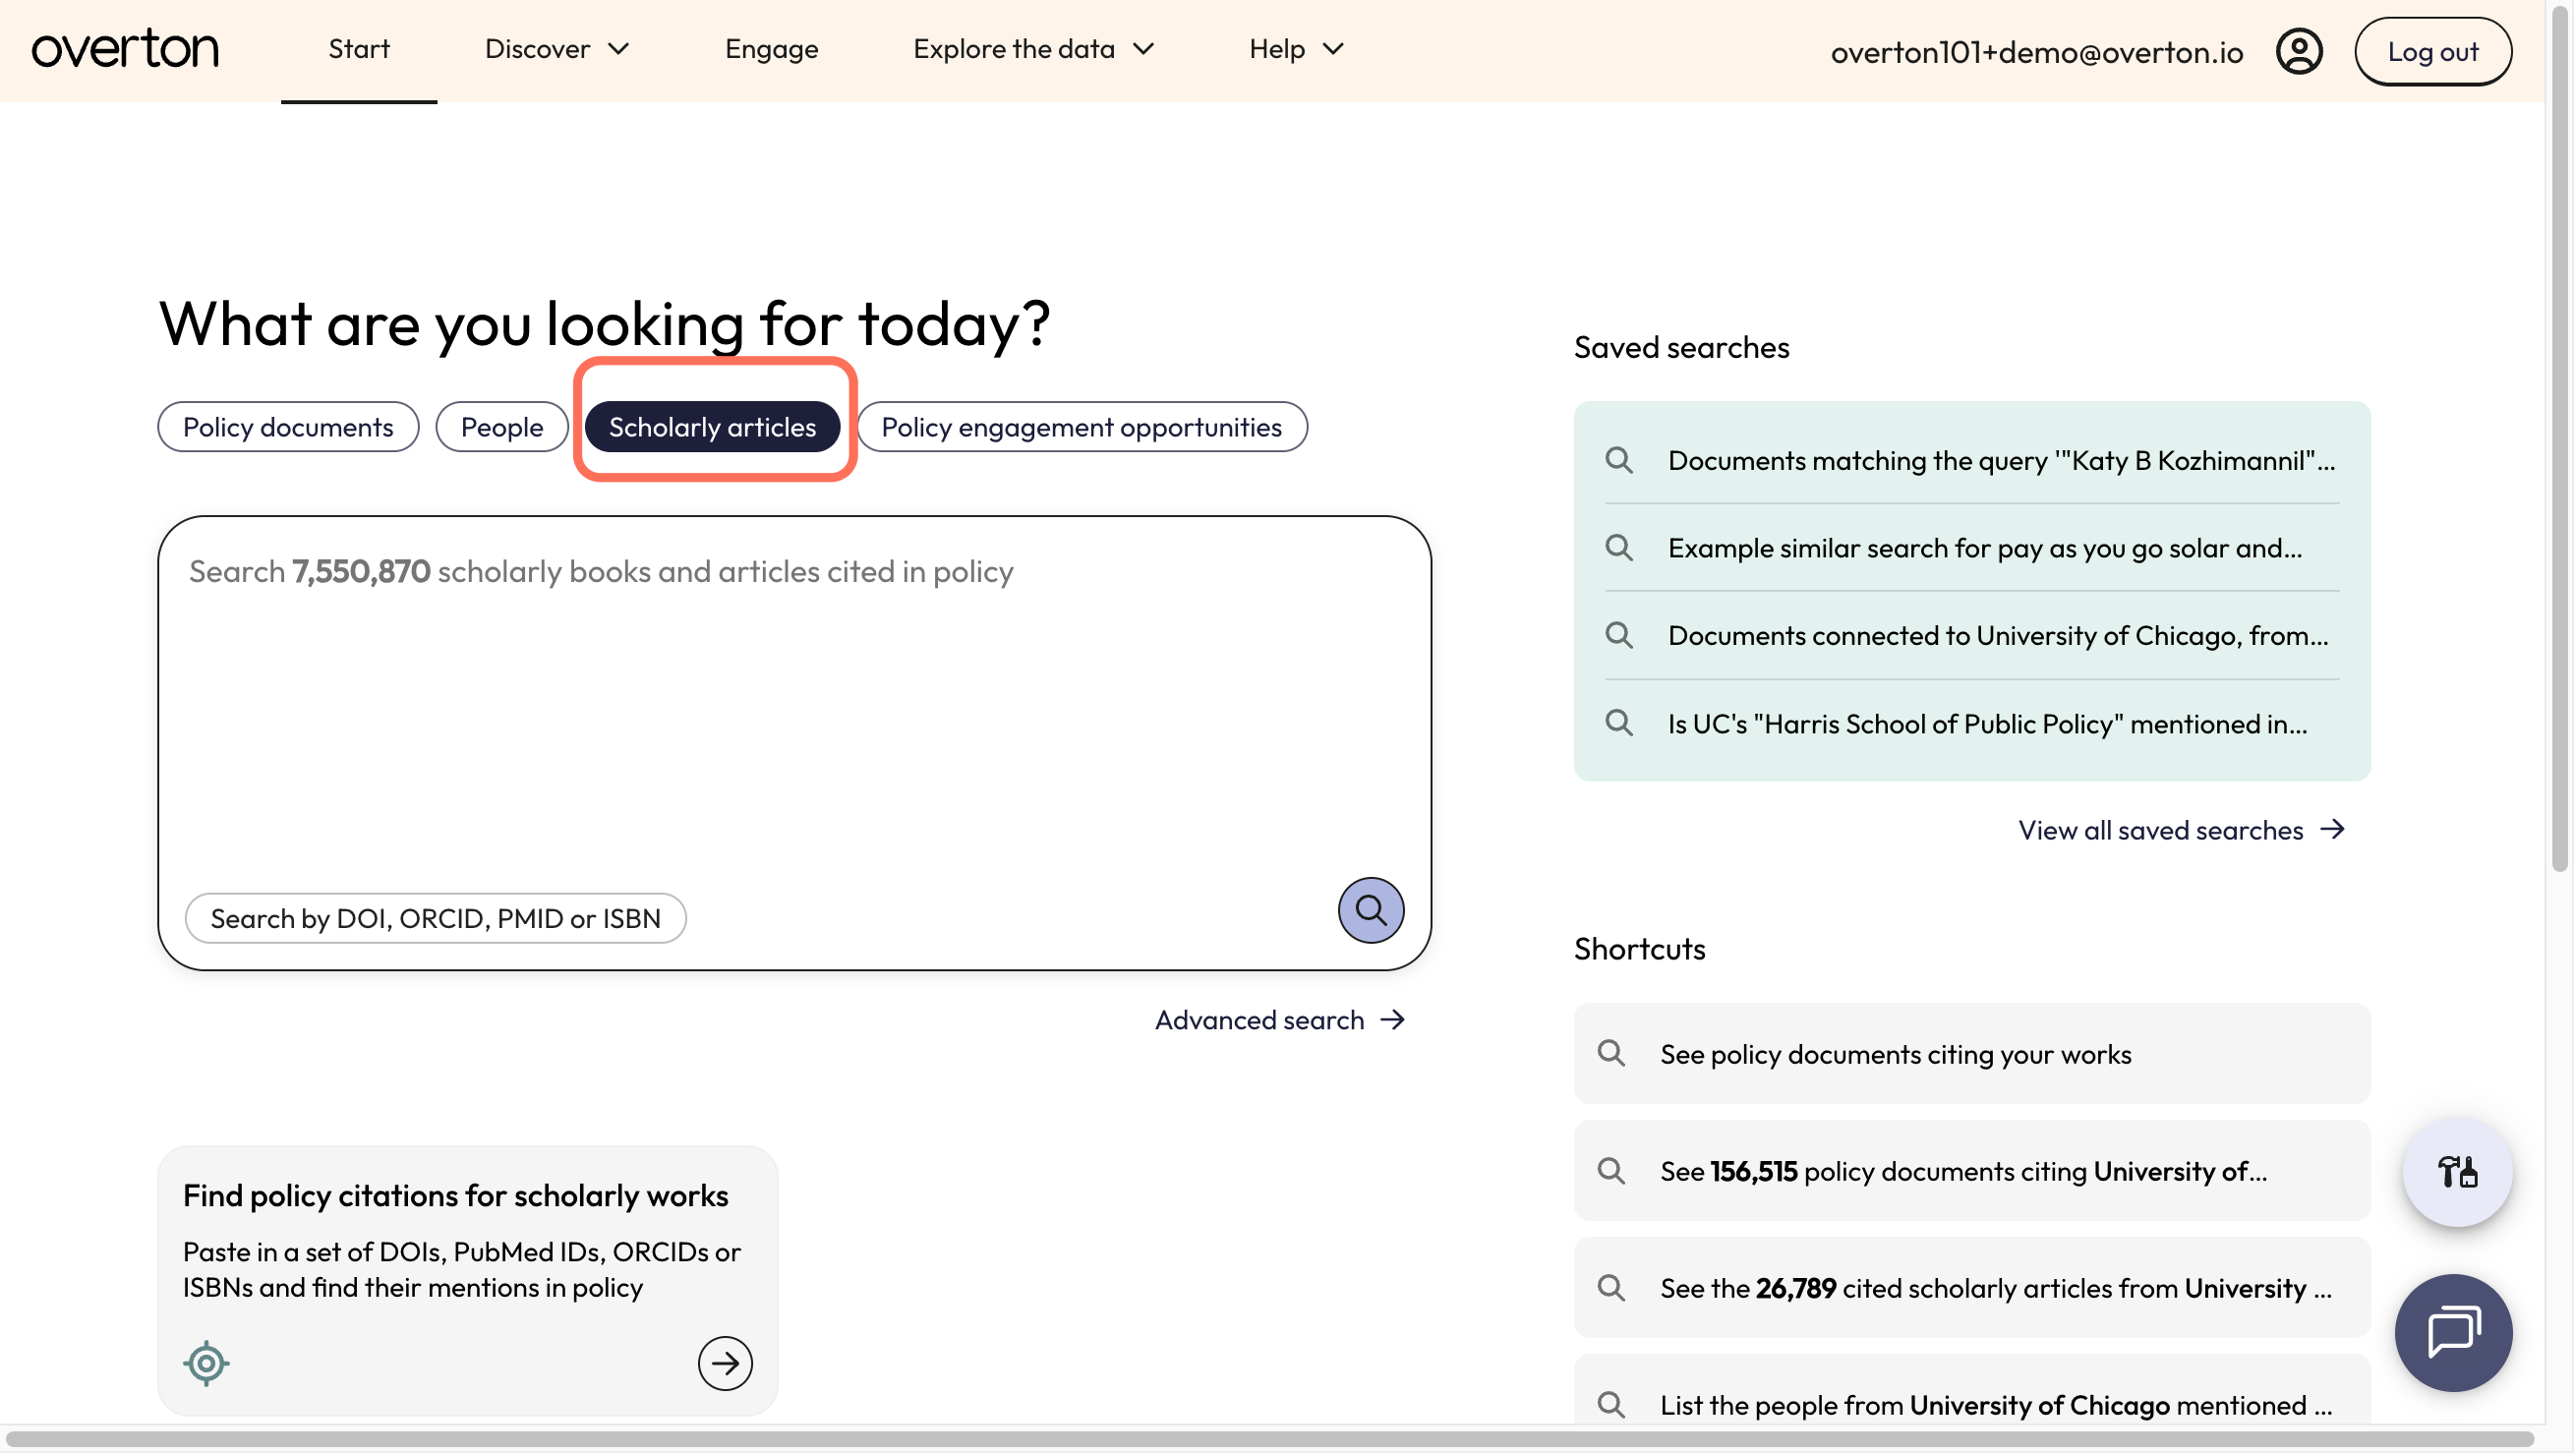This screenshot has height=1453, width=2574.
Task: Click search icon beside 156,515 policy documents
Action: 1610,1169
